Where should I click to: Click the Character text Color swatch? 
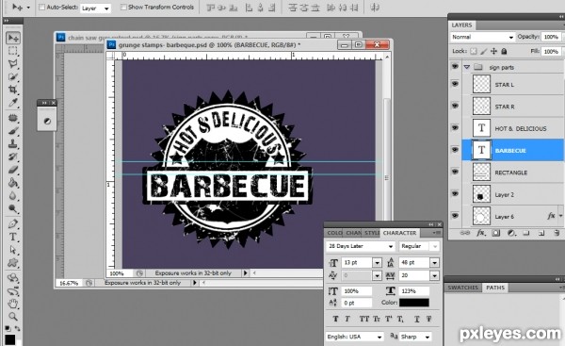coord(414,303)
